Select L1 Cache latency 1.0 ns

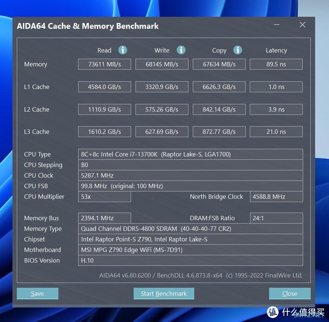click(276, 87)
